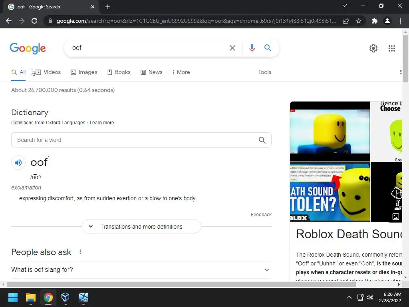Select the All results tab

pyautogui.click(x=18, y=72)
